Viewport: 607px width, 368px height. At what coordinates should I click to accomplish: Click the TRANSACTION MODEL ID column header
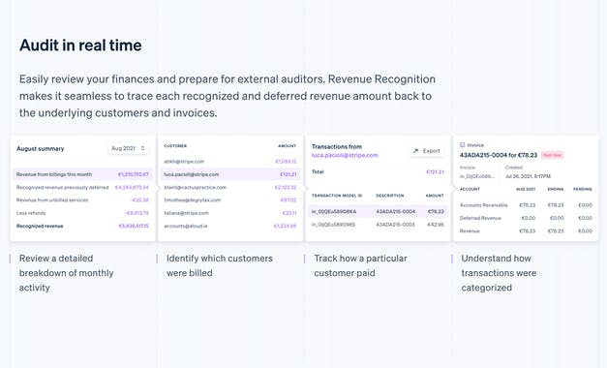coord(337,196)
